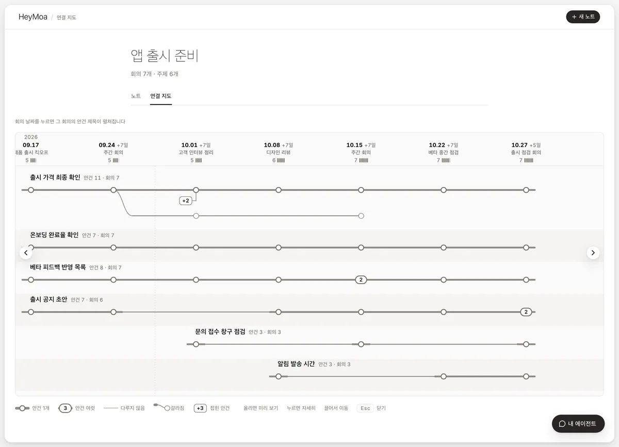Image resolution: width=619 pixels, height=447 pixels.
Task: Click 온보딩 완료율 확인 node at 09.24
Action: pos(113,247)
